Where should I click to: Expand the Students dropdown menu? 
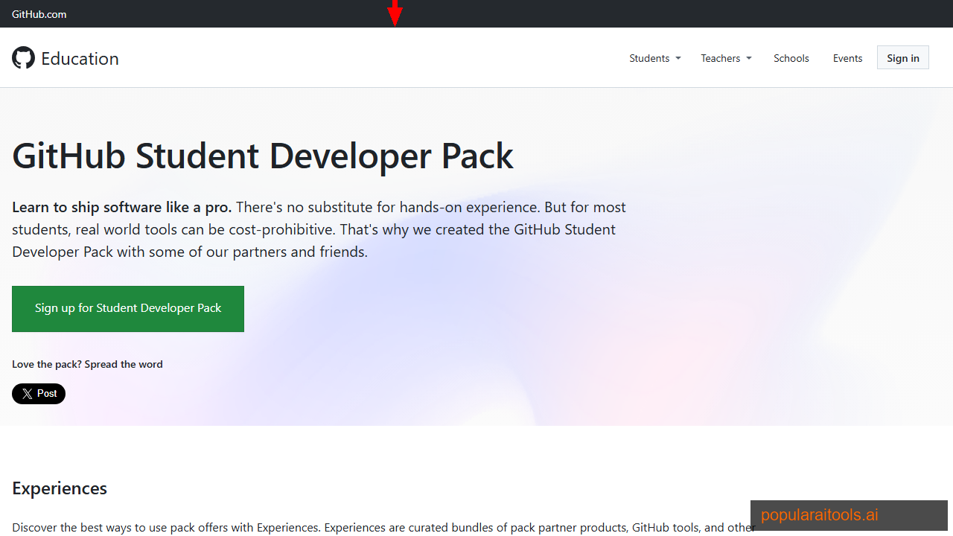655,58
